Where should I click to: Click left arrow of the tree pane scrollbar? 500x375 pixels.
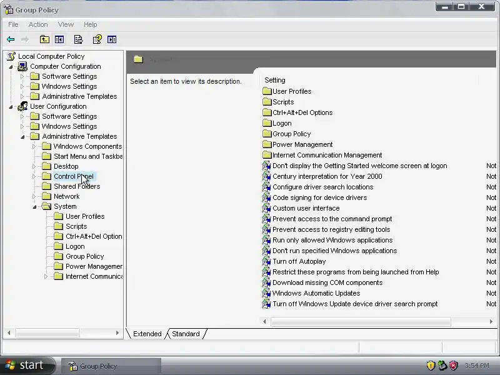tap(9, 333)
